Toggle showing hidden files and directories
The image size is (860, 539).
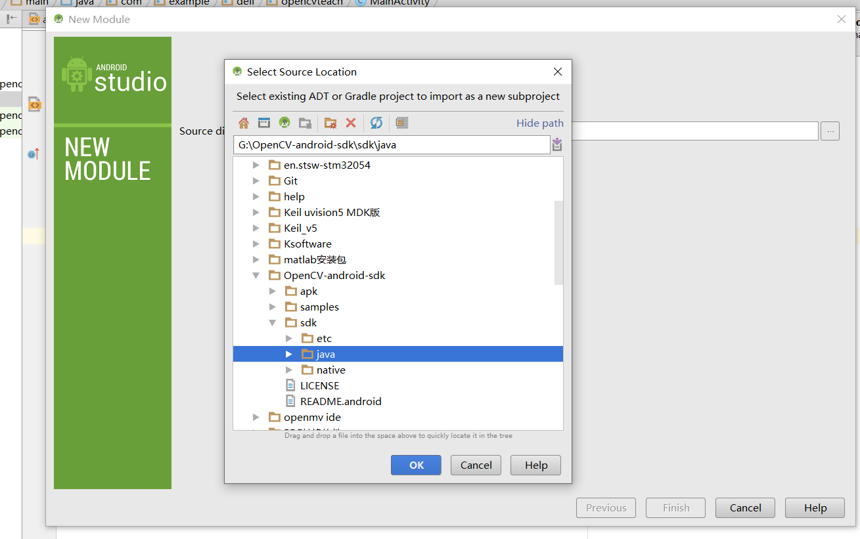402,123
